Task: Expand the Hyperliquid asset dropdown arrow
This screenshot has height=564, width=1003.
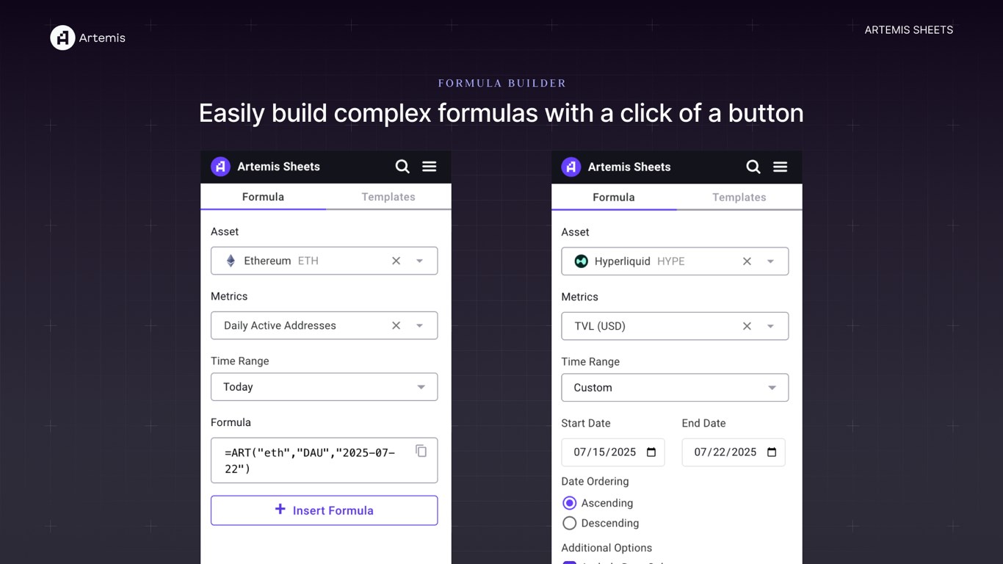Action: [771, 261]
